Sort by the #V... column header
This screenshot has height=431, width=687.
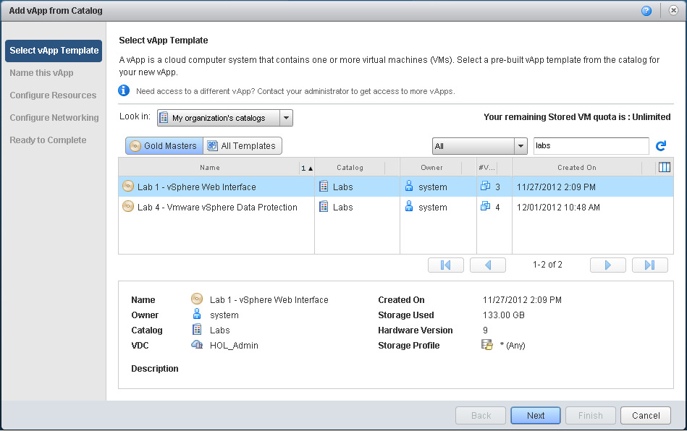pos(487,168)
